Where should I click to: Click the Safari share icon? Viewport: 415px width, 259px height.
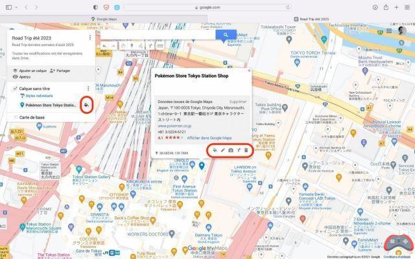click(x=386, y=7)
